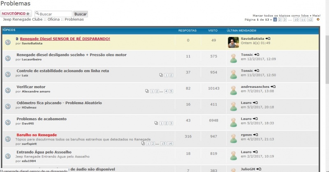Open edu1984 author profile
Viewport: 329px width, 172px height.
[29, 161]
